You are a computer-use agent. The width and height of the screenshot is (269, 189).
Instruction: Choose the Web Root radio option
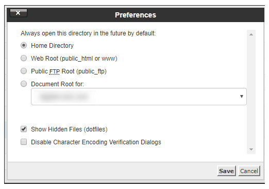tap(24, 59)
